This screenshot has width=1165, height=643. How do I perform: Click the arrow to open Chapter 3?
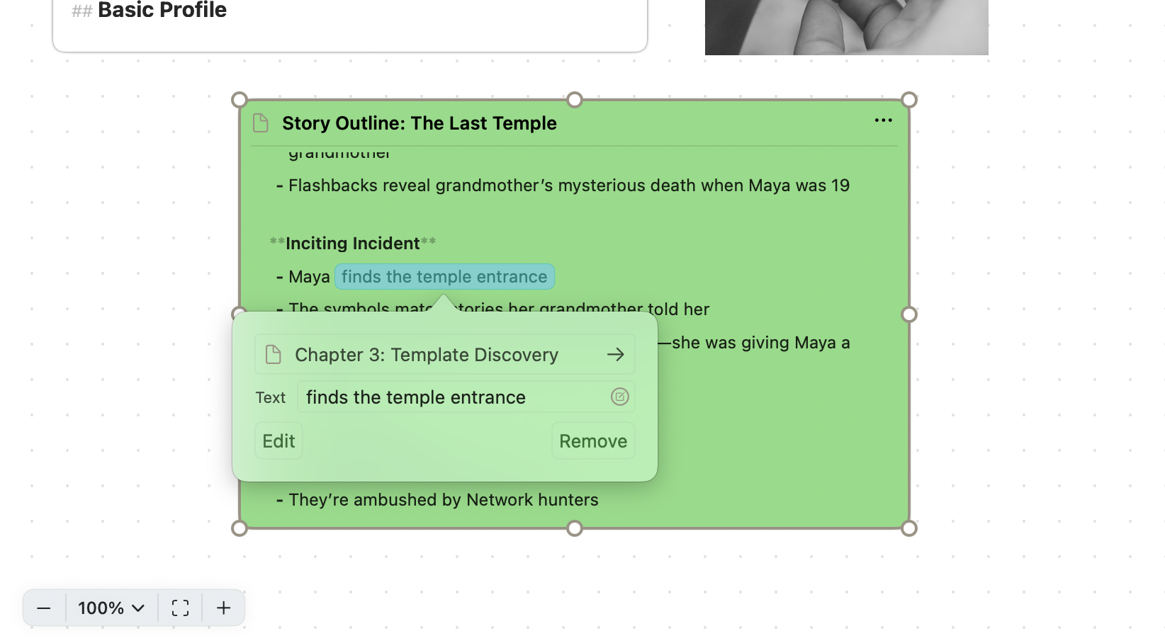tap(615, 354)
